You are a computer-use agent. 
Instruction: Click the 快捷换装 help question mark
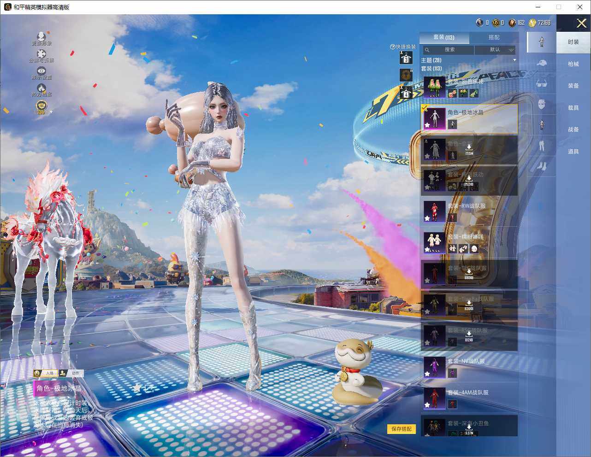(393, 47)
